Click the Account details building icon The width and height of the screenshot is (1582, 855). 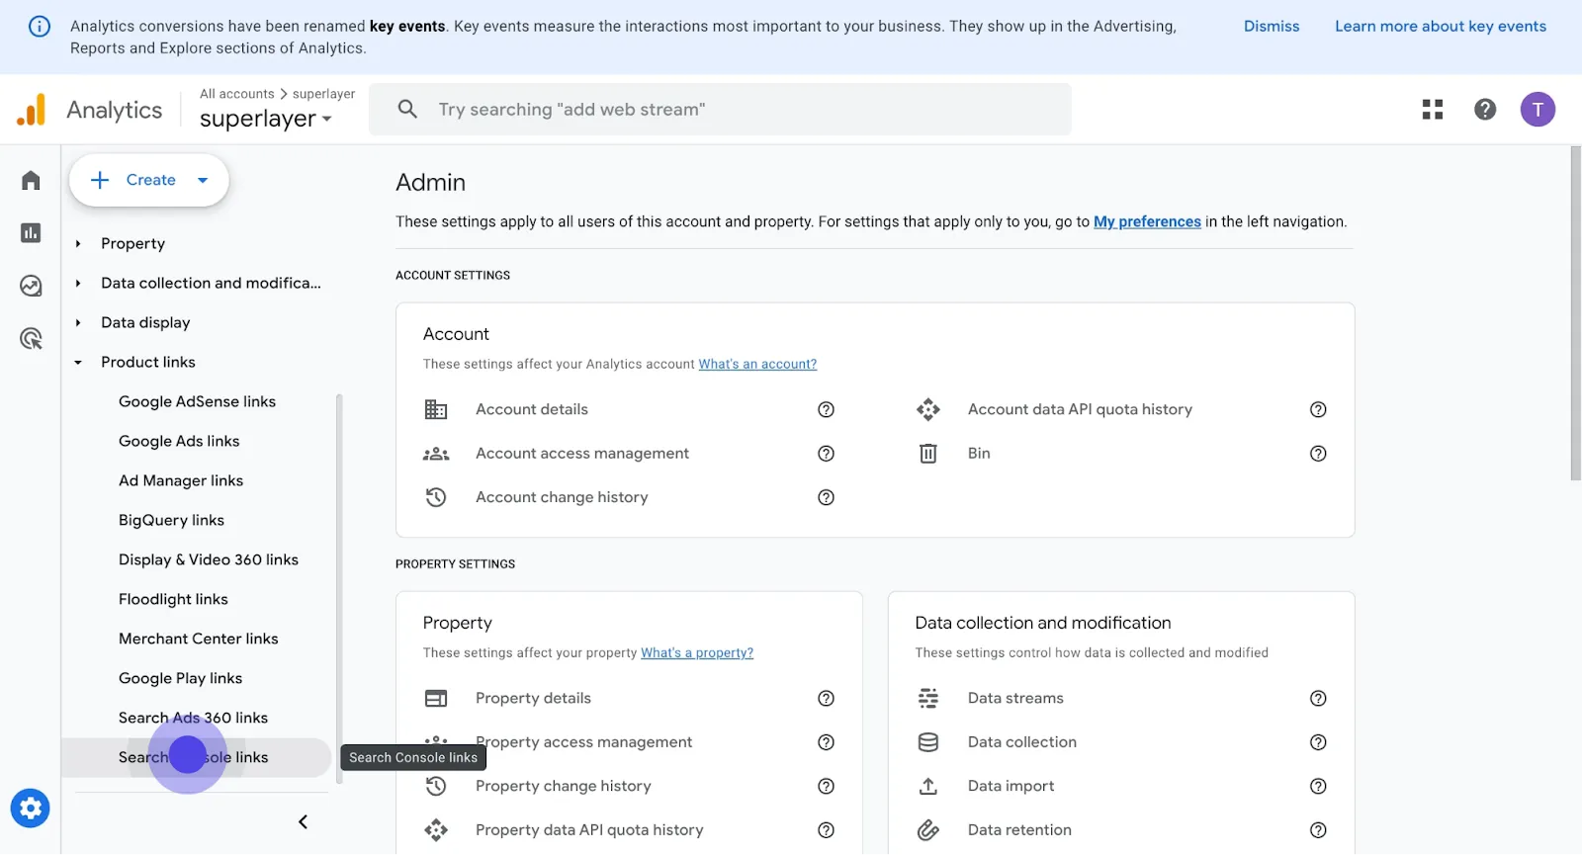[436, 409]
